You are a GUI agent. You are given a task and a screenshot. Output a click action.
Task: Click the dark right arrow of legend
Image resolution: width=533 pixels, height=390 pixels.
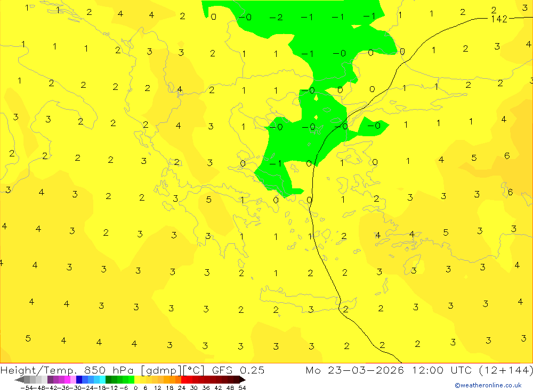(x=243, y=380)
